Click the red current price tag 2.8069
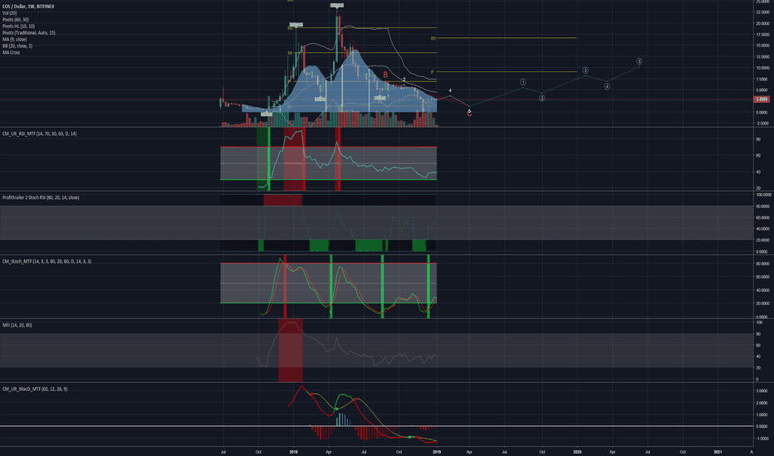 pos(762,99)
